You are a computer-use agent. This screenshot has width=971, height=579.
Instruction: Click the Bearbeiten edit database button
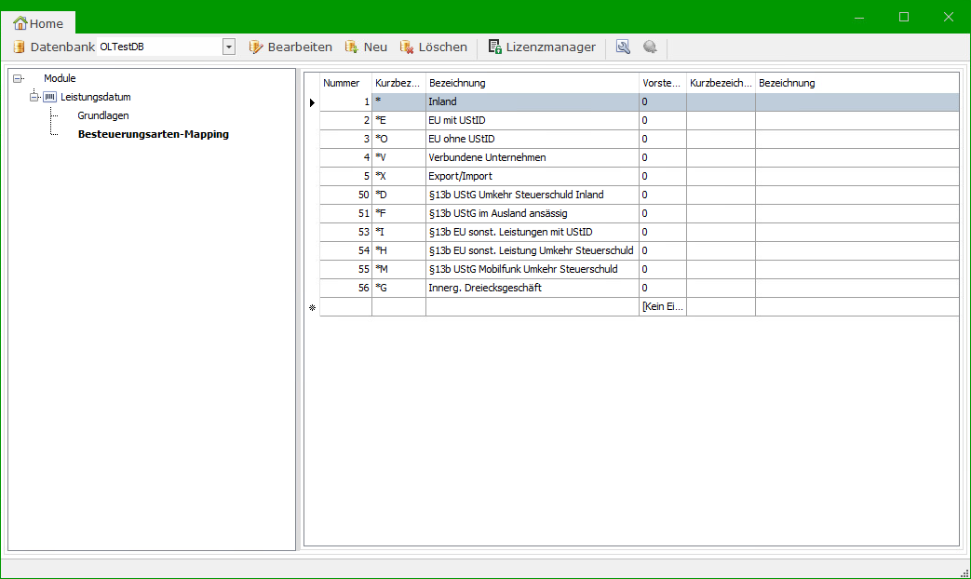coord(290,47)
